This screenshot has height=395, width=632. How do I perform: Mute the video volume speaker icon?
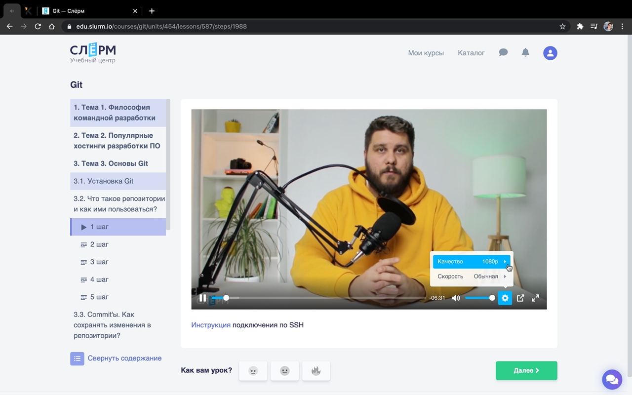pos(456,298)
